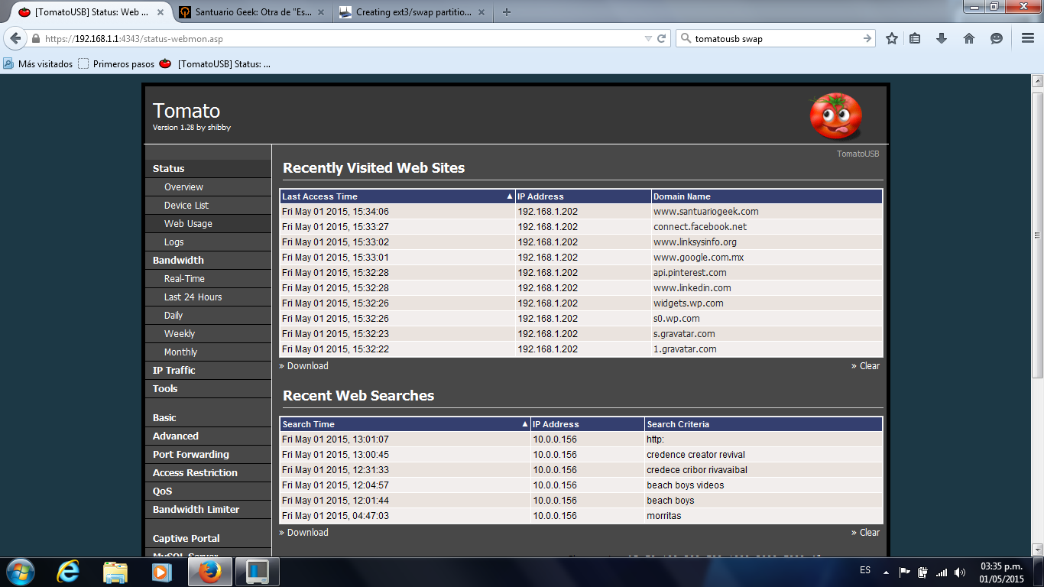
Task: Click the reload page icon
Action: pos(662,38)
